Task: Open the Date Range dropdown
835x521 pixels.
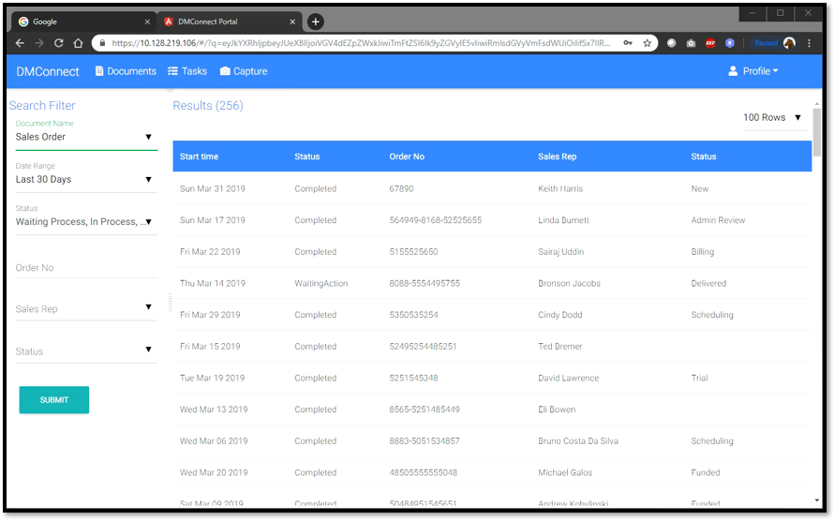Action: pyautogui.click(x=84, y=179)
